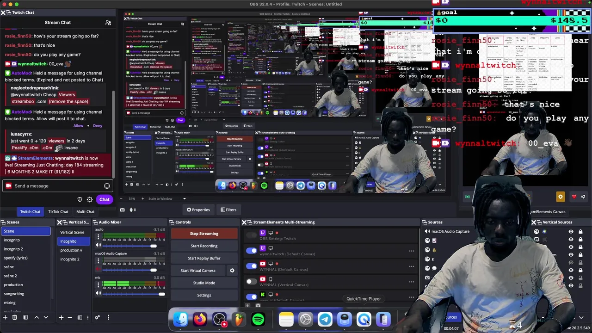Open wynnaltwitch (Default Canvas) more options dots
The image size is (592, 333).
(x=411, y=251)
